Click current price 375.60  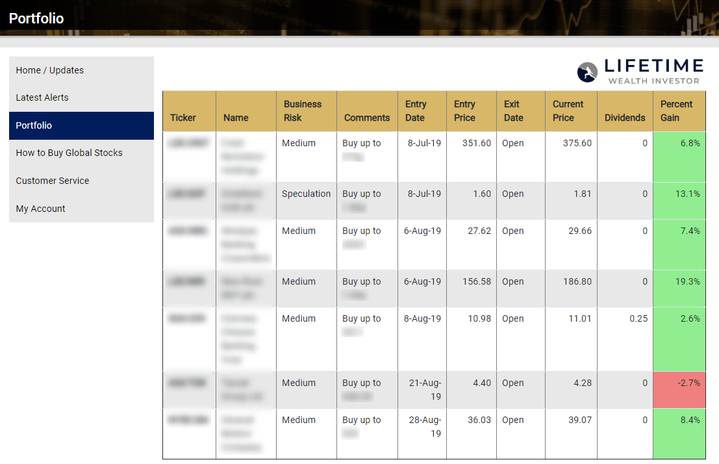pos(577,143)
